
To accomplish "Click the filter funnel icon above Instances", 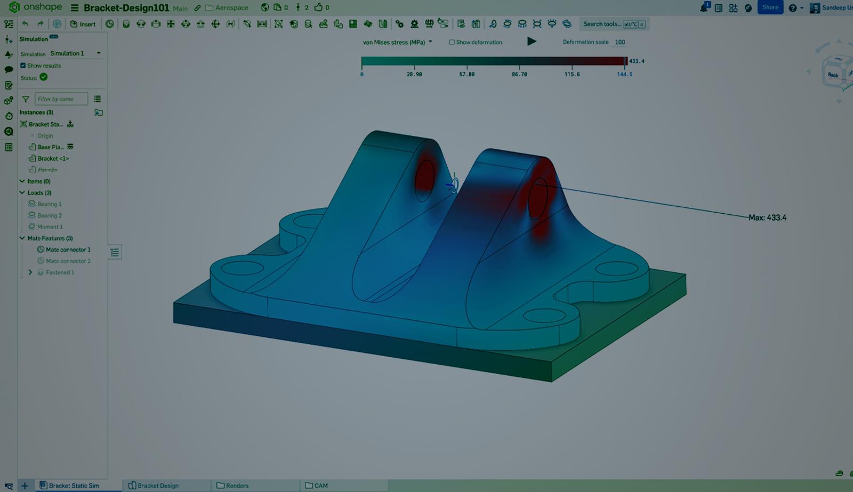I will [x=25, y=99].
